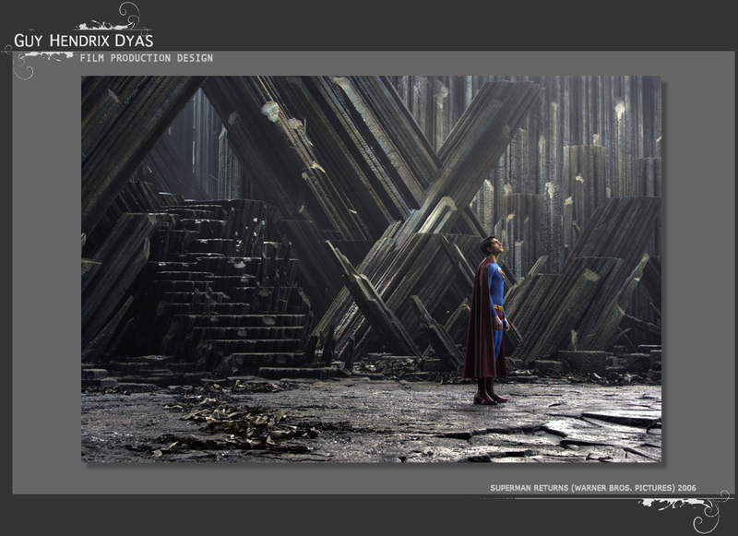Click the 'Superman Returns (Warner Bros. Pictures) 2006' caption

coord(593,488)
